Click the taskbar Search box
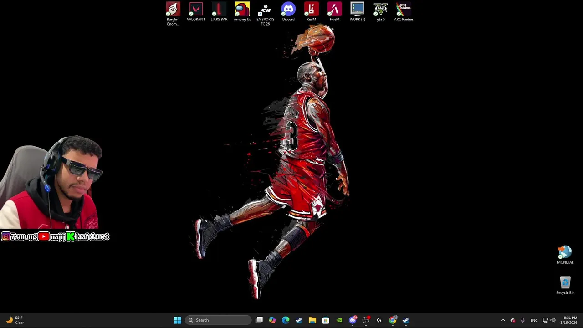The height and width of the screenshot is (328, 583). pos(219,320)
